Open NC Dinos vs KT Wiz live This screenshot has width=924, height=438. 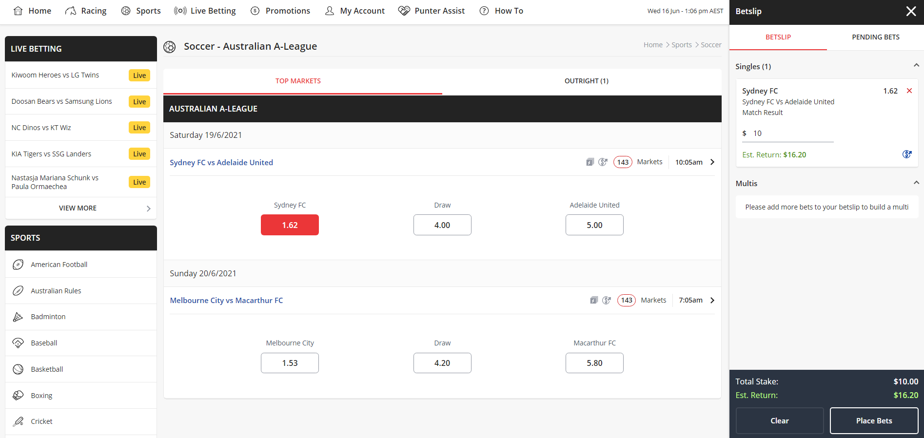coord(81,128)
